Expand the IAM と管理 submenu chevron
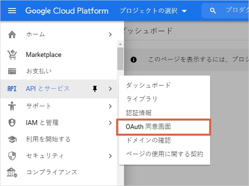249x186 pixels. [x=110, y=123]
